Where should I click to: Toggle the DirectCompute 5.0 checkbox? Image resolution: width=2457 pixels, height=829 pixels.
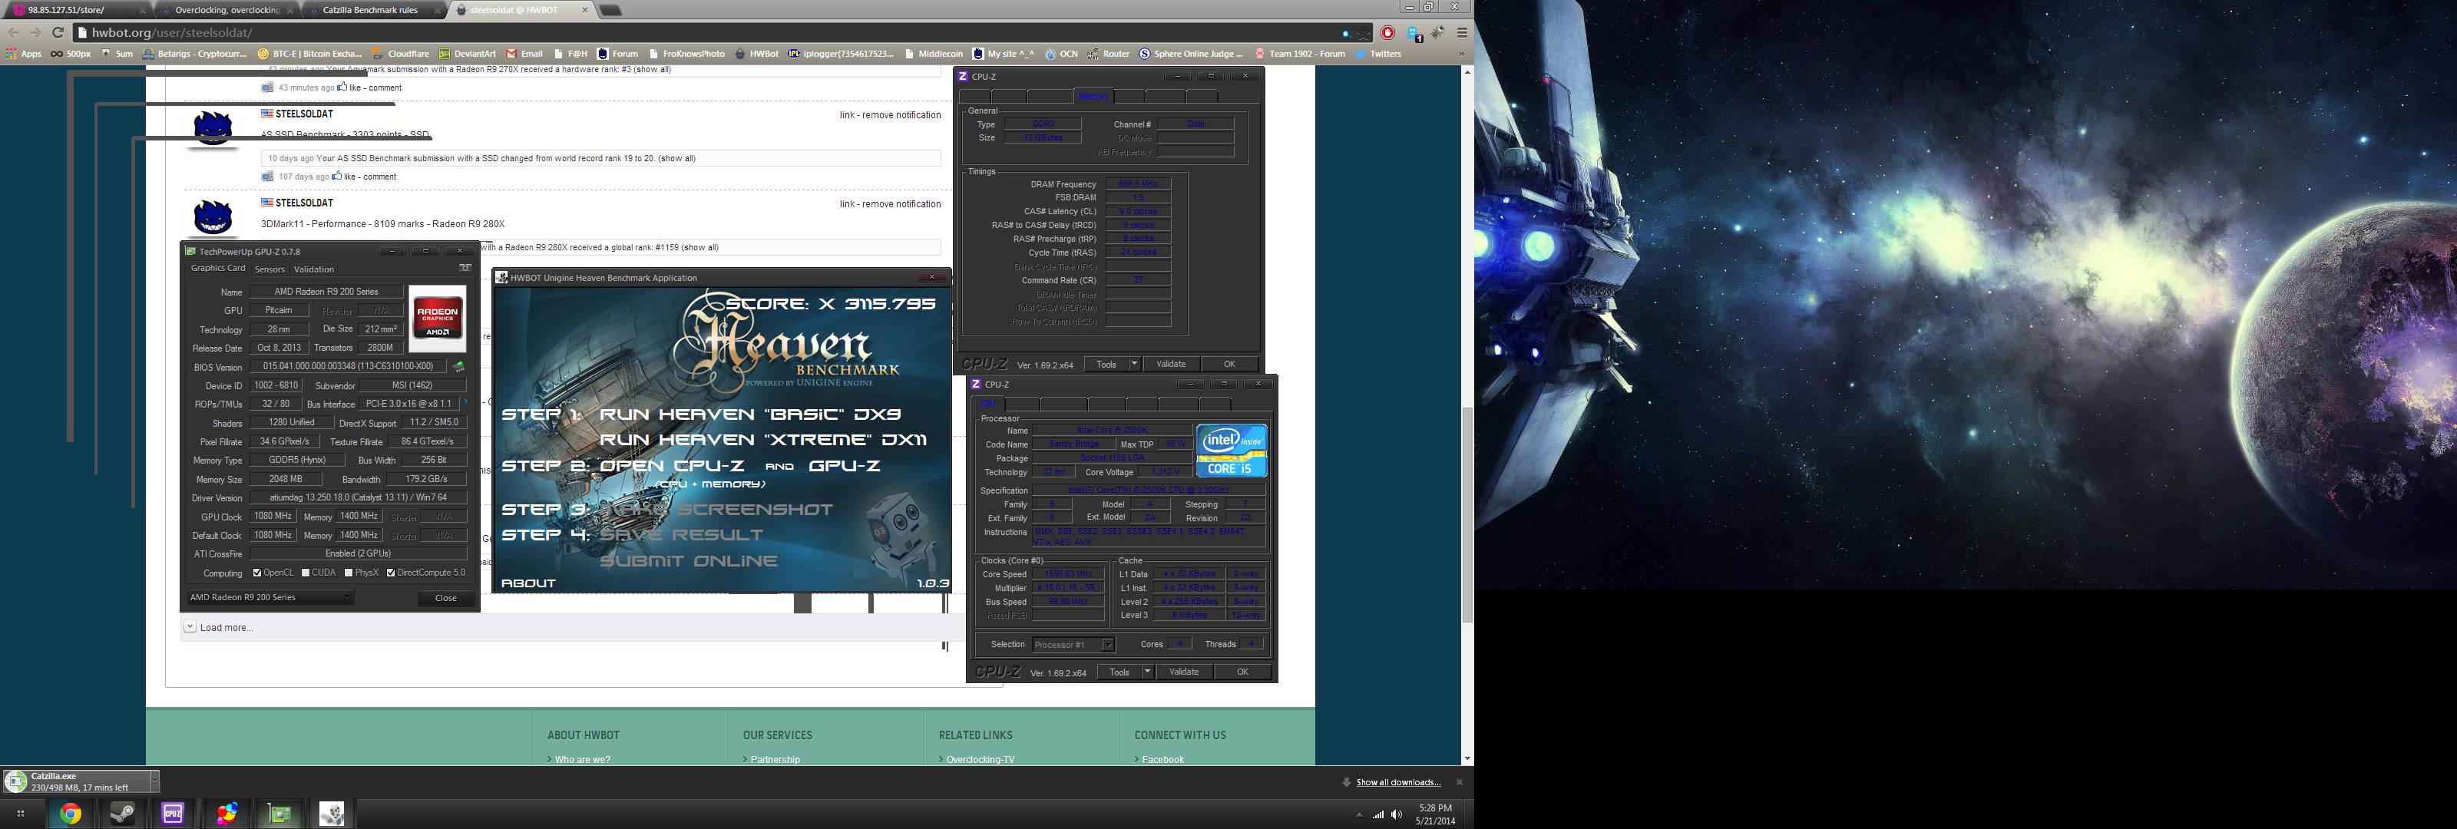[390, 573]
